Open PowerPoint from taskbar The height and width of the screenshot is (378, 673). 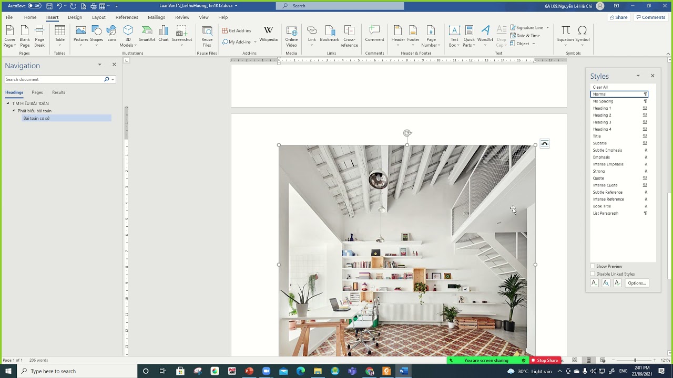[249, 371]
